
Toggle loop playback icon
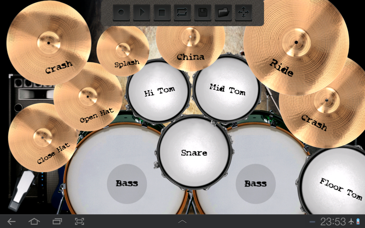coord(182,13)
